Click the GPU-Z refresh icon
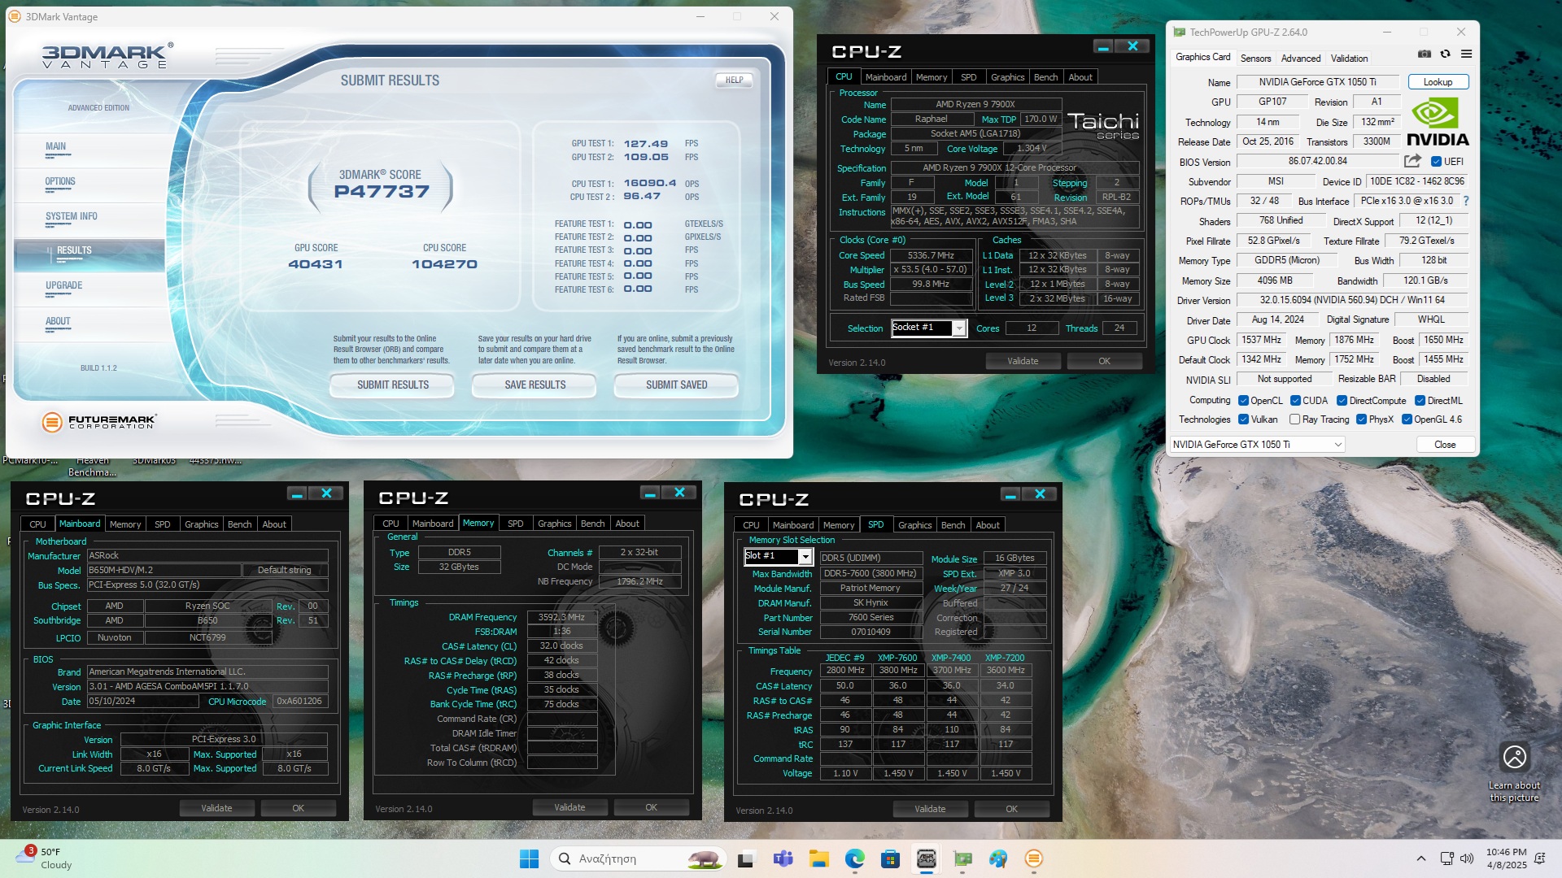The height and width of the screenshot is (878, 1562). (x=1446, y=54)
